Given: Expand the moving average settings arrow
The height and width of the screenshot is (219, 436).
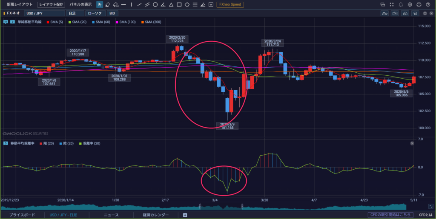Looking at the screenshot, I should (12, 22).
